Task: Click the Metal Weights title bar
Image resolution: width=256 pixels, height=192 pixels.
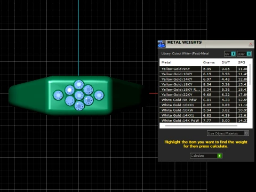Action: (x=206, y=44)
